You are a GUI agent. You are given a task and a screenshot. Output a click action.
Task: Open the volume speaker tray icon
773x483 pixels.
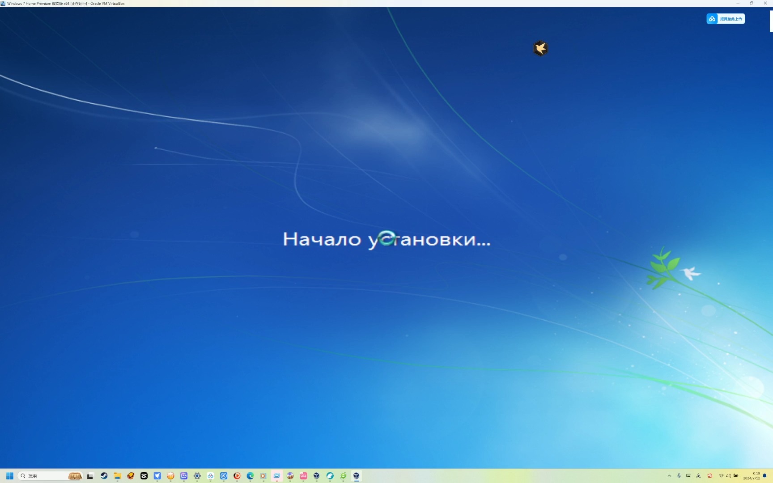[x=728, y=476]
